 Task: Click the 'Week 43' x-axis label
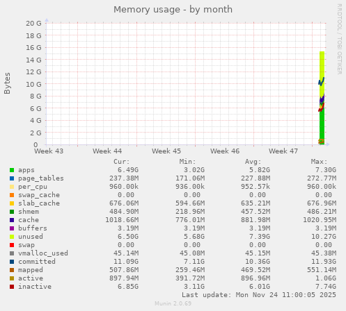49,151
